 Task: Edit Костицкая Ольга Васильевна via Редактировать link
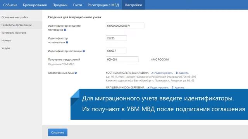coord(164,73)
